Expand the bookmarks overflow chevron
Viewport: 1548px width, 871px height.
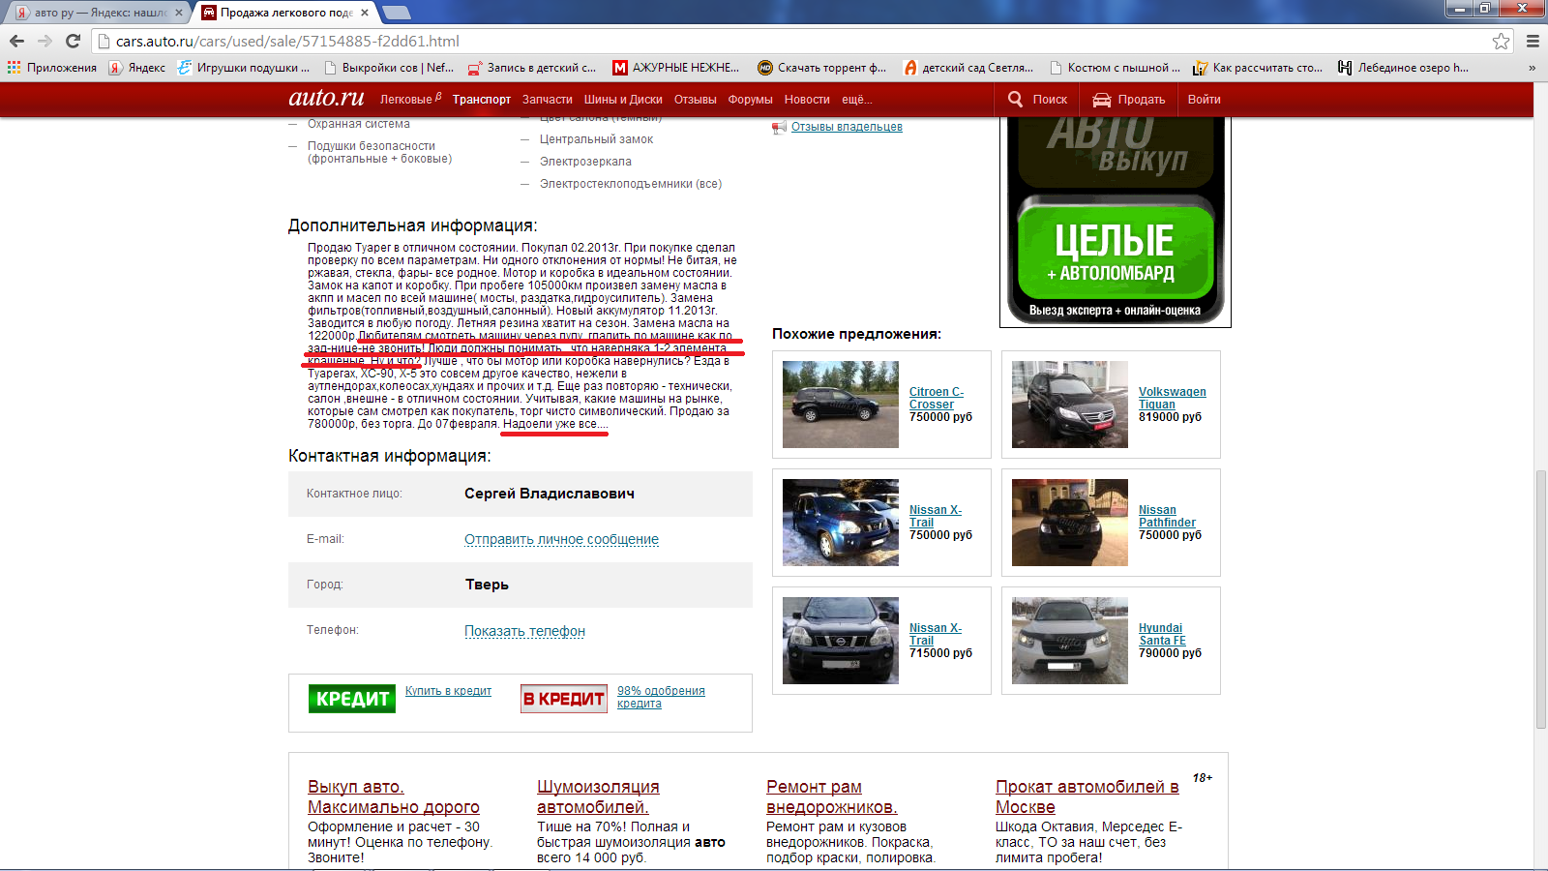pyautogui.click(x=1532, y=68)
